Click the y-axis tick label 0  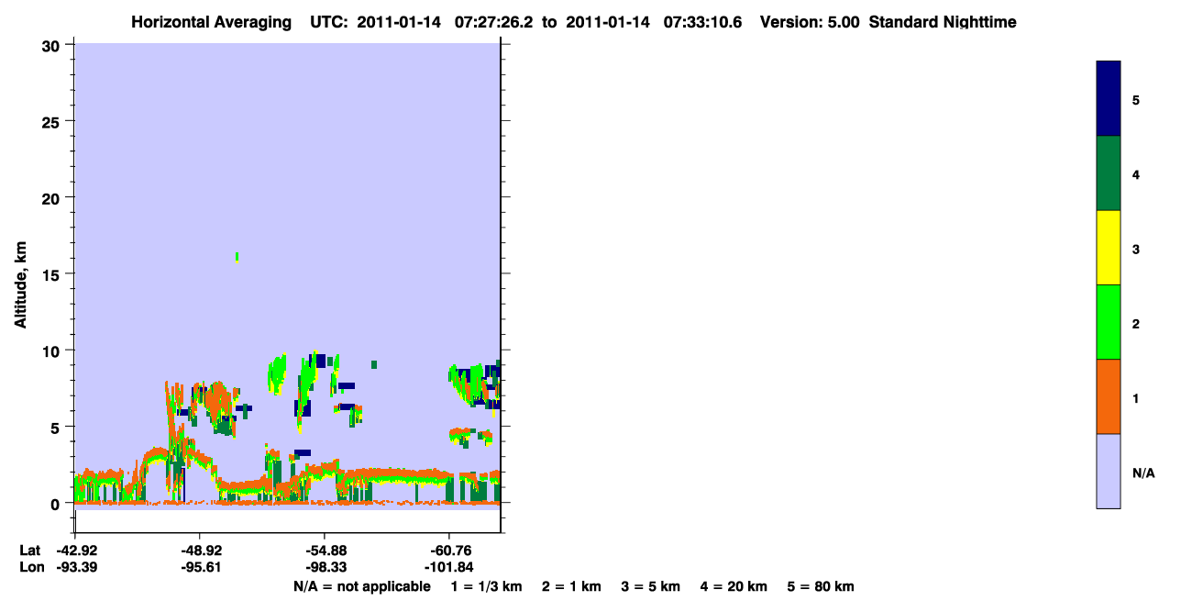[57, 504]
